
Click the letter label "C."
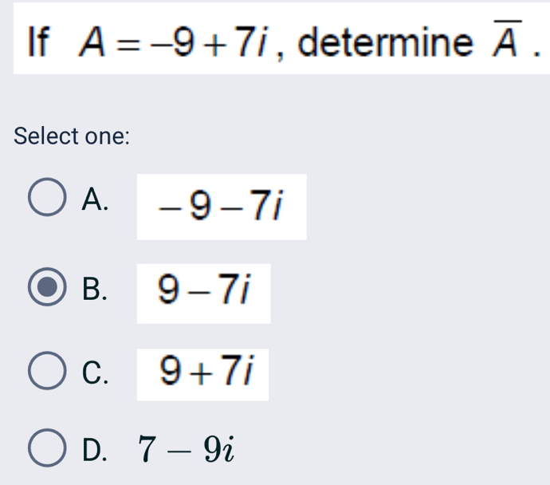point(96,373)
